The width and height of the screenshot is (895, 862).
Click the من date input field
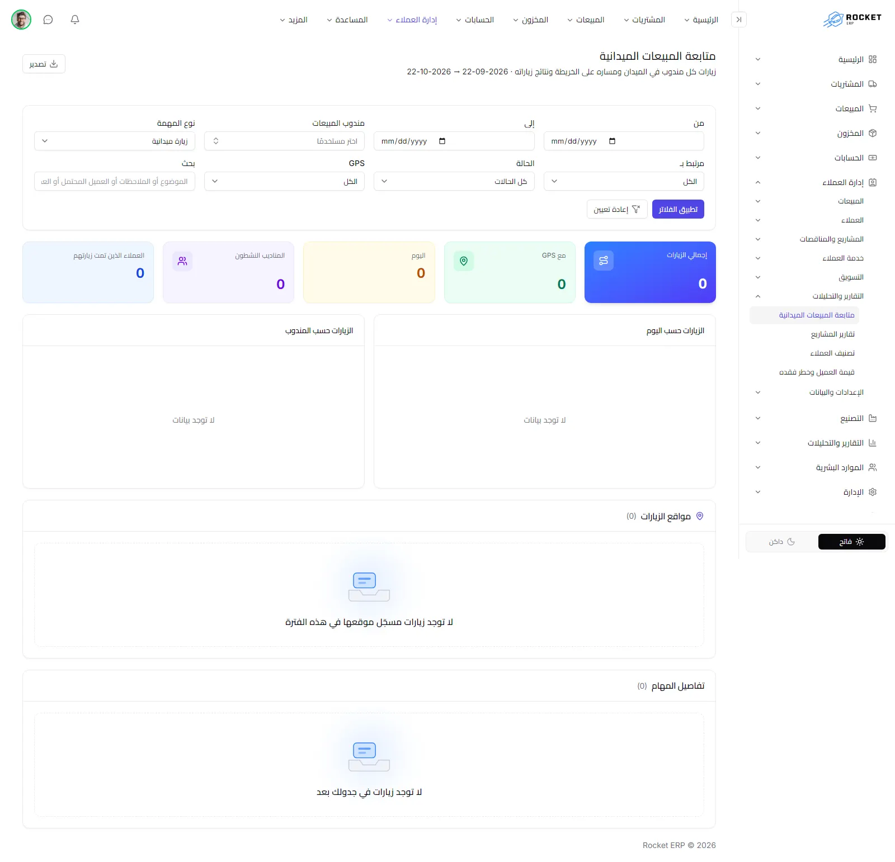click(624, 141)
